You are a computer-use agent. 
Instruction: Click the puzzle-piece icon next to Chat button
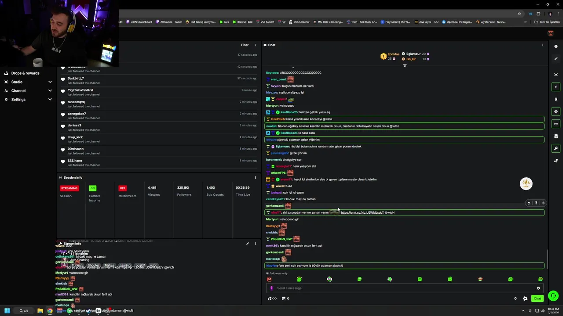pos(525,298)
